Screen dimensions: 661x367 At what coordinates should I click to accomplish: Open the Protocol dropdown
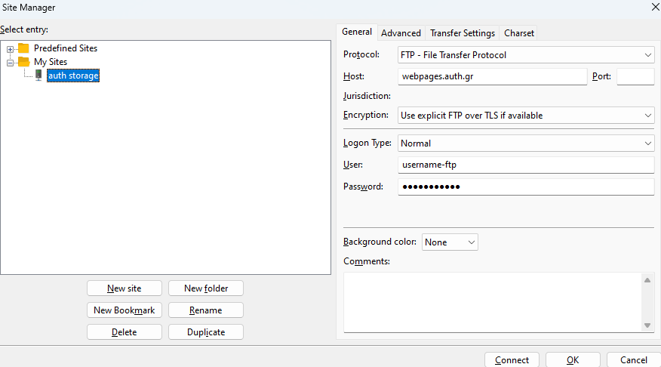[x=525, y=55]
